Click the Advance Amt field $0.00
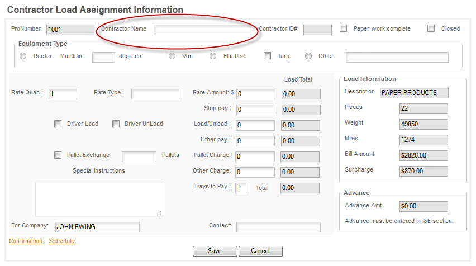The image size is (476, 266). pos(423,206)
